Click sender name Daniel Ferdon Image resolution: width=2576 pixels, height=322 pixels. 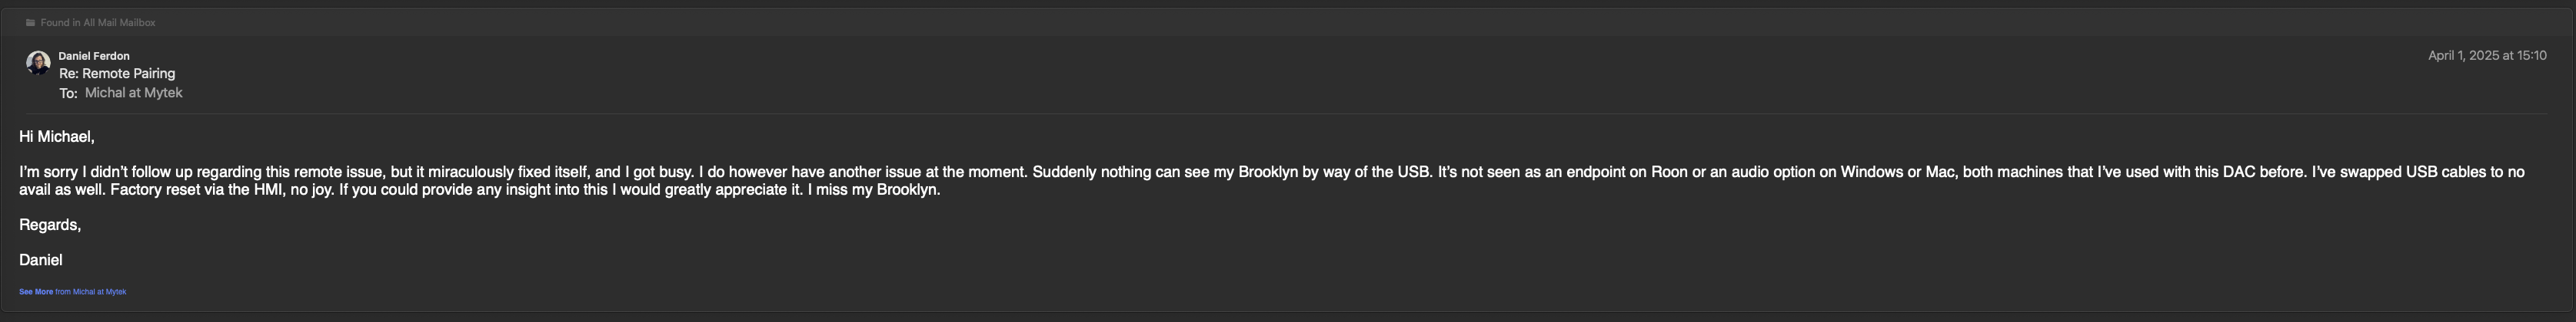[x=94, y=56]
